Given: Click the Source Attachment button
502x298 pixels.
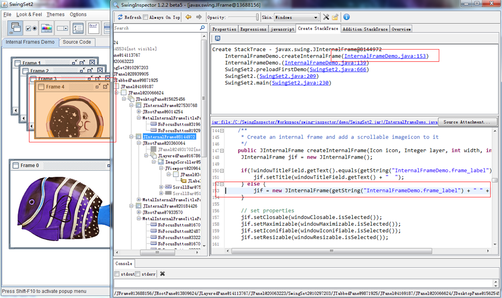Looking at the screenshot, I should point(467,122).
